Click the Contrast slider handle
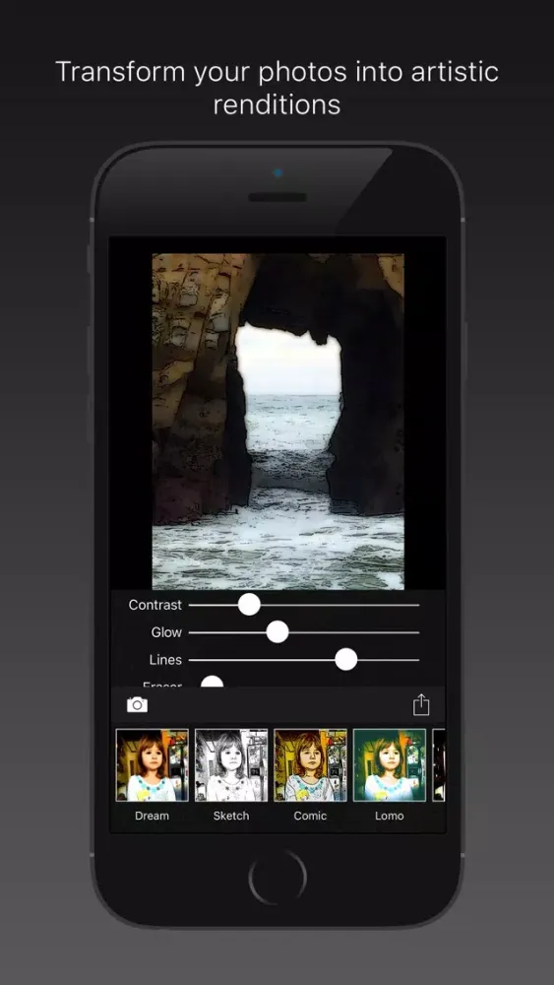This screenshot has height=985, width=554. click(x=249, y=605)
